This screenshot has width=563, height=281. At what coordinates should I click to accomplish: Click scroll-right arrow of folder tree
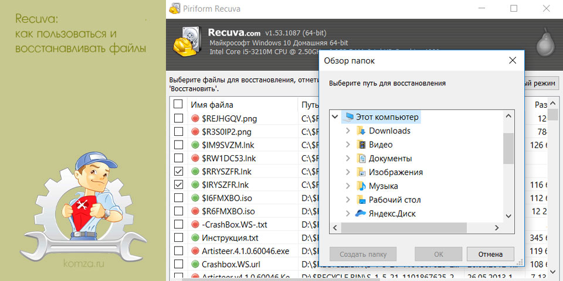(x=497, y=228)
